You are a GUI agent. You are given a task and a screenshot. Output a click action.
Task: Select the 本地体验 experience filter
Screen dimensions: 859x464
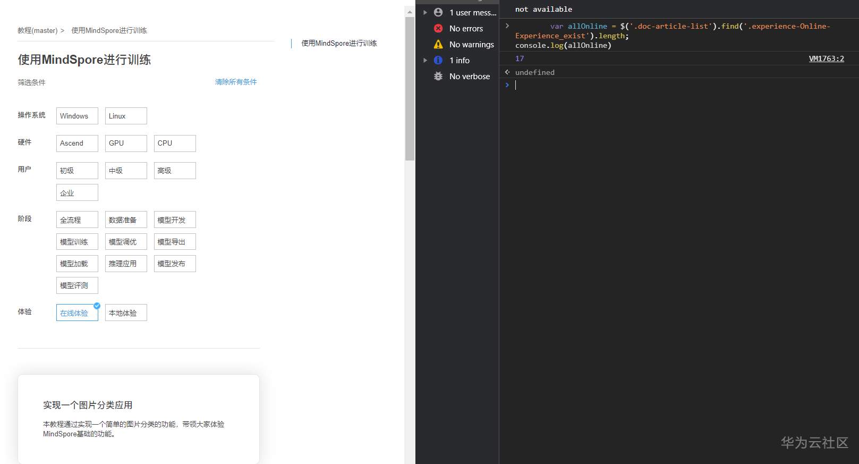[x=126, y=313]
